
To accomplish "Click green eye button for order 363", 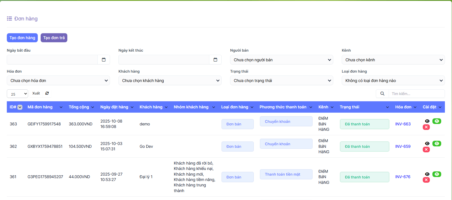I will click(x=437, y=121).
